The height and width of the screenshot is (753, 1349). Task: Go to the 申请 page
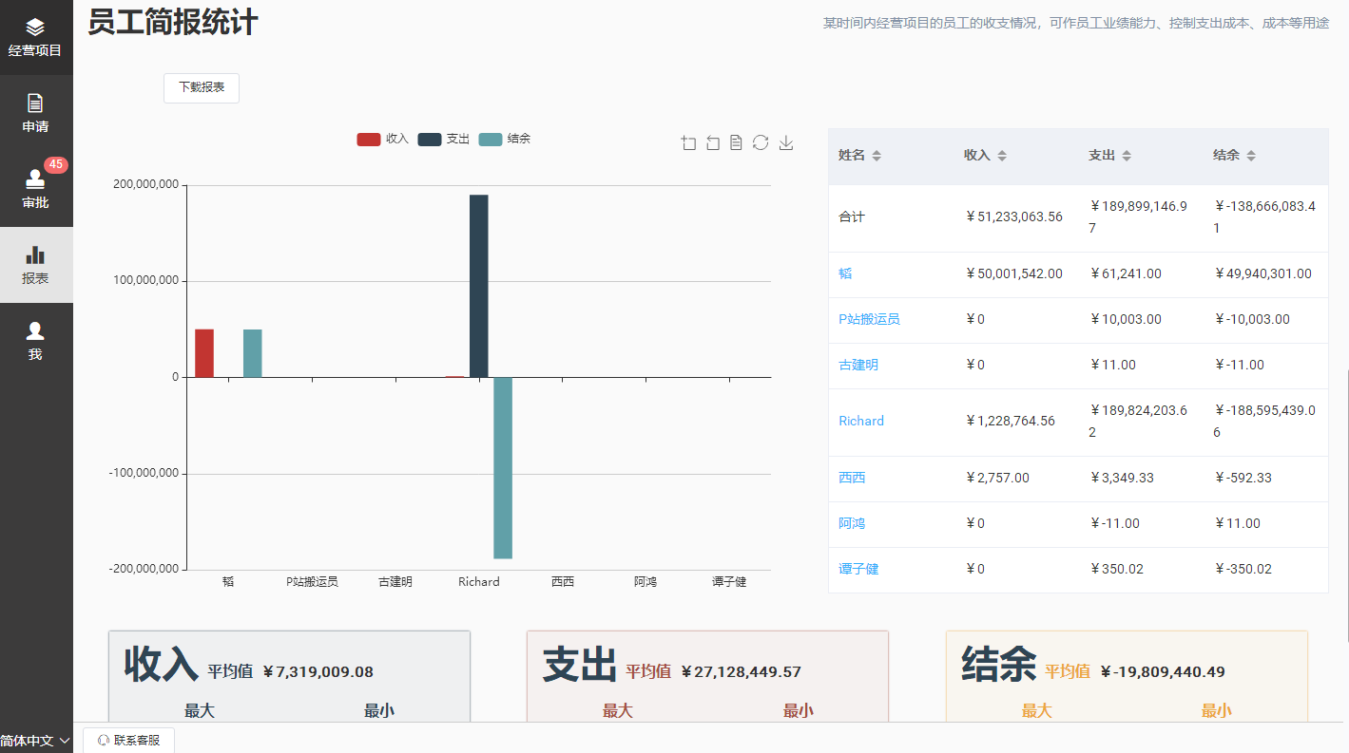tap(36, 113)
